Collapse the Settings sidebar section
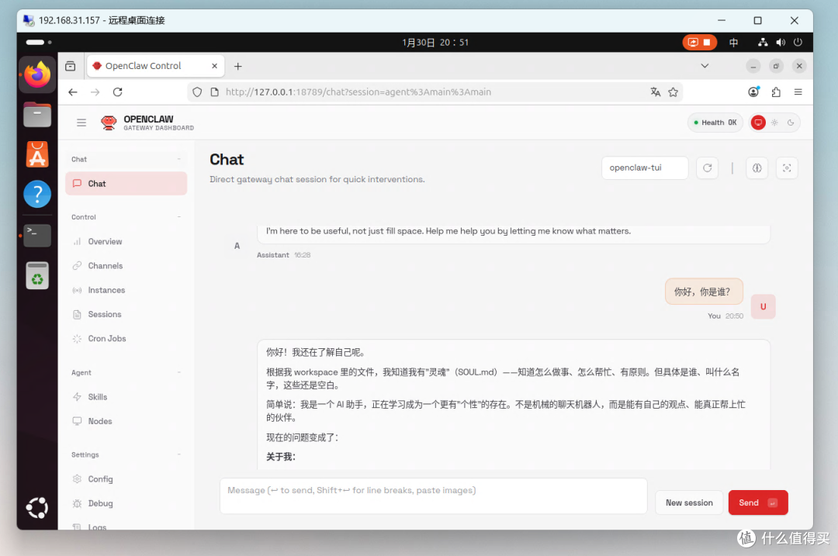 tap(179, 454)
